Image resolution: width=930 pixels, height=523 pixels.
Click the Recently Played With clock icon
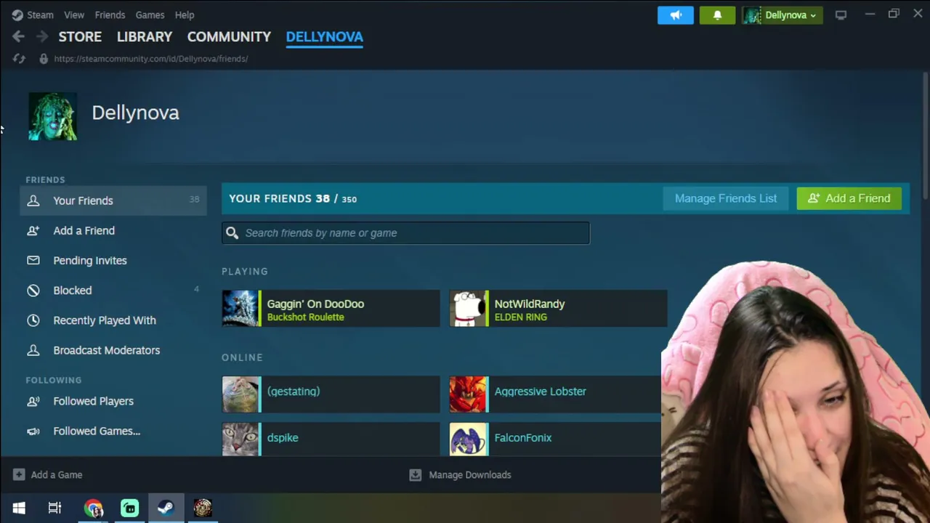pyautogui.click(x=33, y=320)
